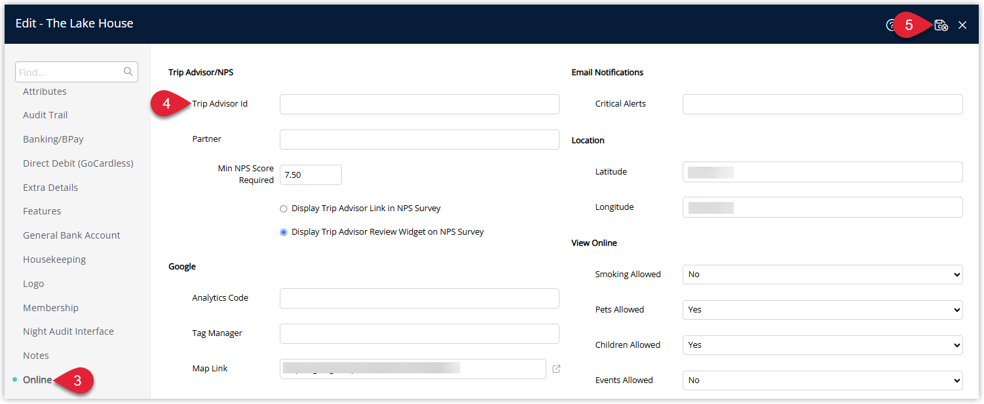Open Features section
Viewport: 984px width, 404px height.
(x=42, y=211)
